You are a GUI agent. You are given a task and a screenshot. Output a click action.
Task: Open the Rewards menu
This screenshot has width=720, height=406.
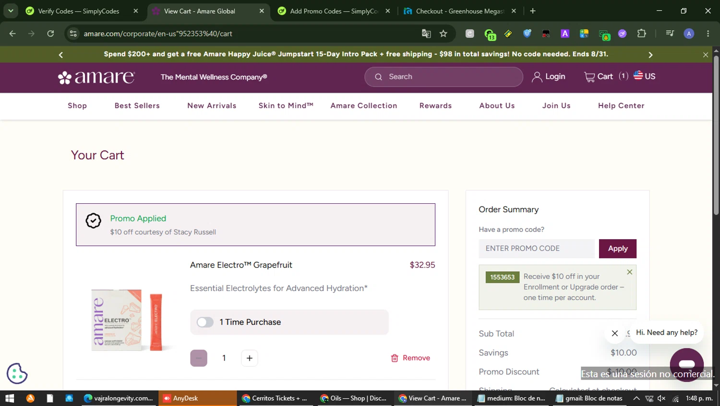pyautogui.click(x=436, y=106)
